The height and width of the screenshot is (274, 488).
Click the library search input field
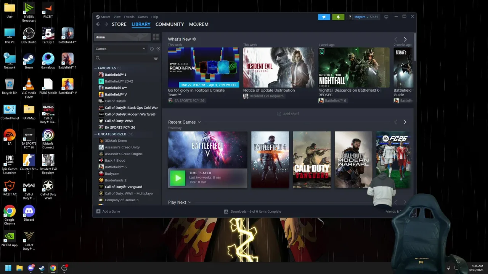[x=126, y=58]
